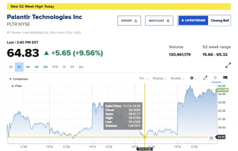
Task: Open the 5m interval dropdown
Action: point(144,78)
